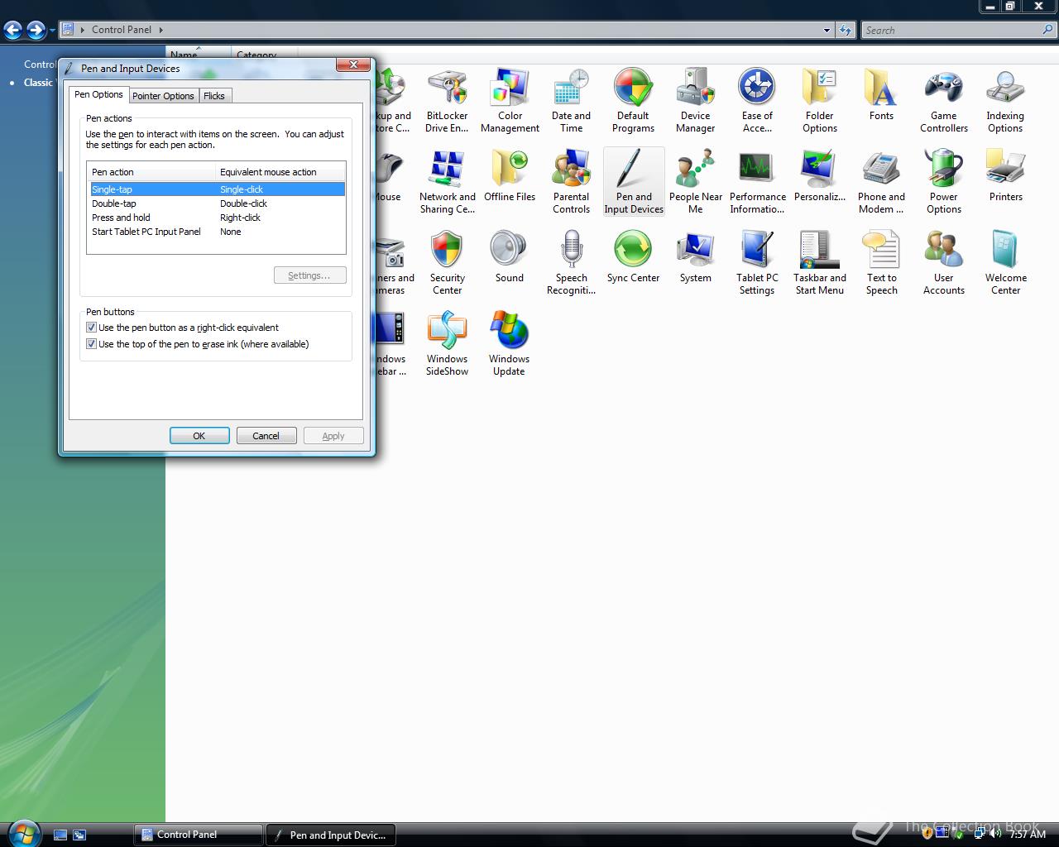Toggle top of pen to erase ink
Image resolution: width=1059 pixels, height=847 pixels.
coord(92,344)
